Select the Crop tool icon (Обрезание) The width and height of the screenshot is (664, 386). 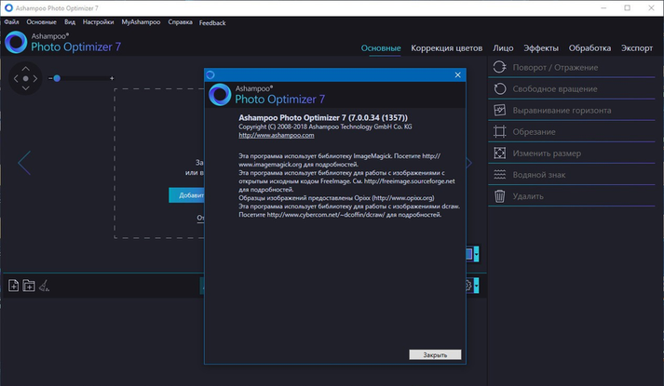500,131
